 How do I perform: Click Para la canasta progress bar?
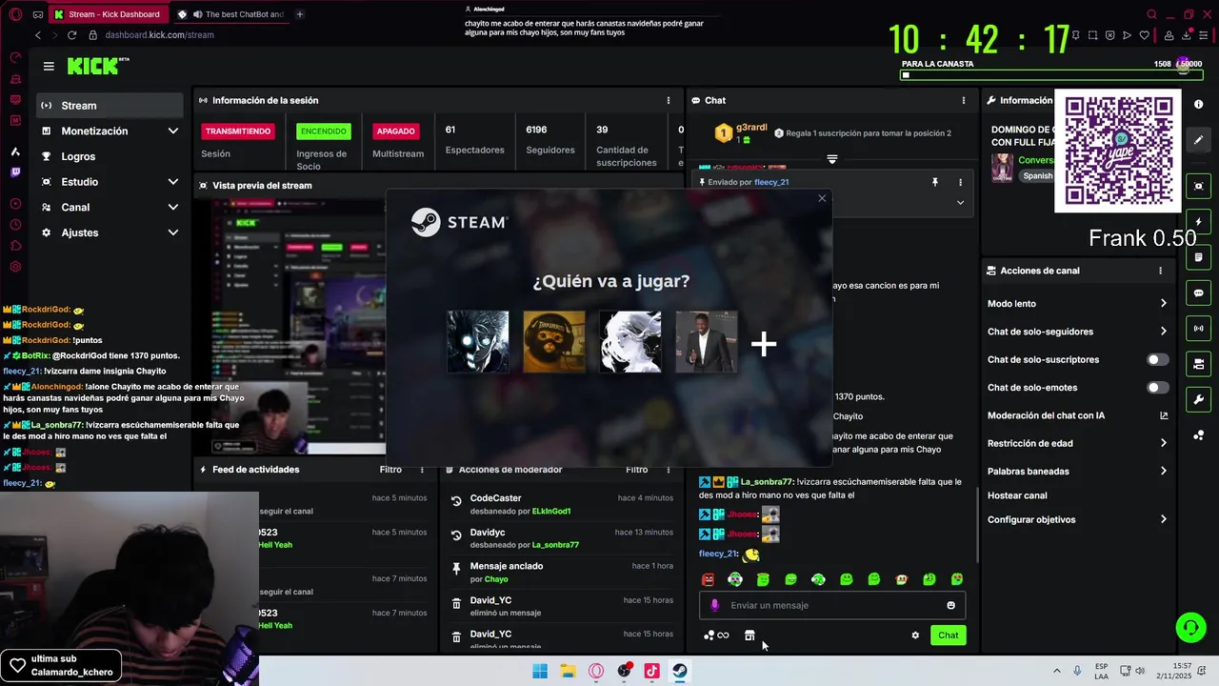[x=1052, y=74]
